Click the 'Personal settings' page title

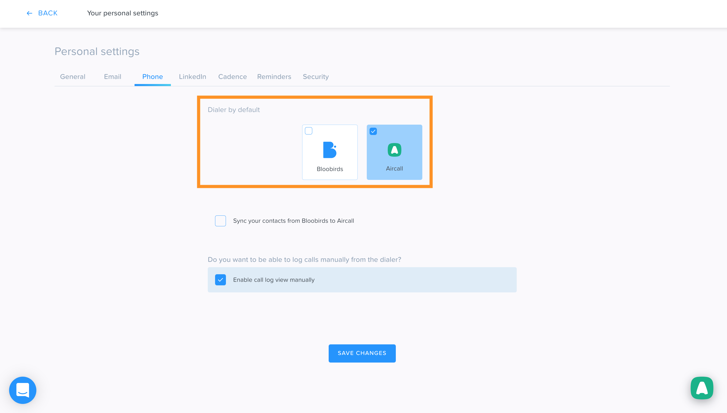pos(97,51)
